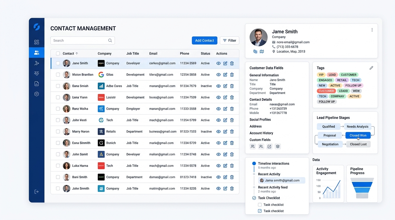Delete the Marry Naron row
Viewport: 395px width, 220px height.
(232, 131)
